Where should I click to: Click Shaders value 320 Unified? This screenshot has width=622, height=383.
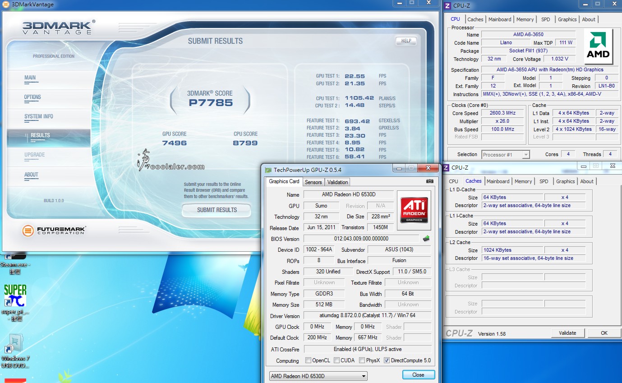328,272
